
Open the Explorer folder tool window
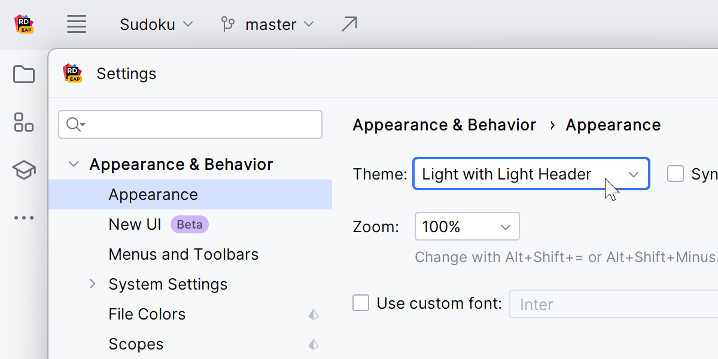click(24, 75)
